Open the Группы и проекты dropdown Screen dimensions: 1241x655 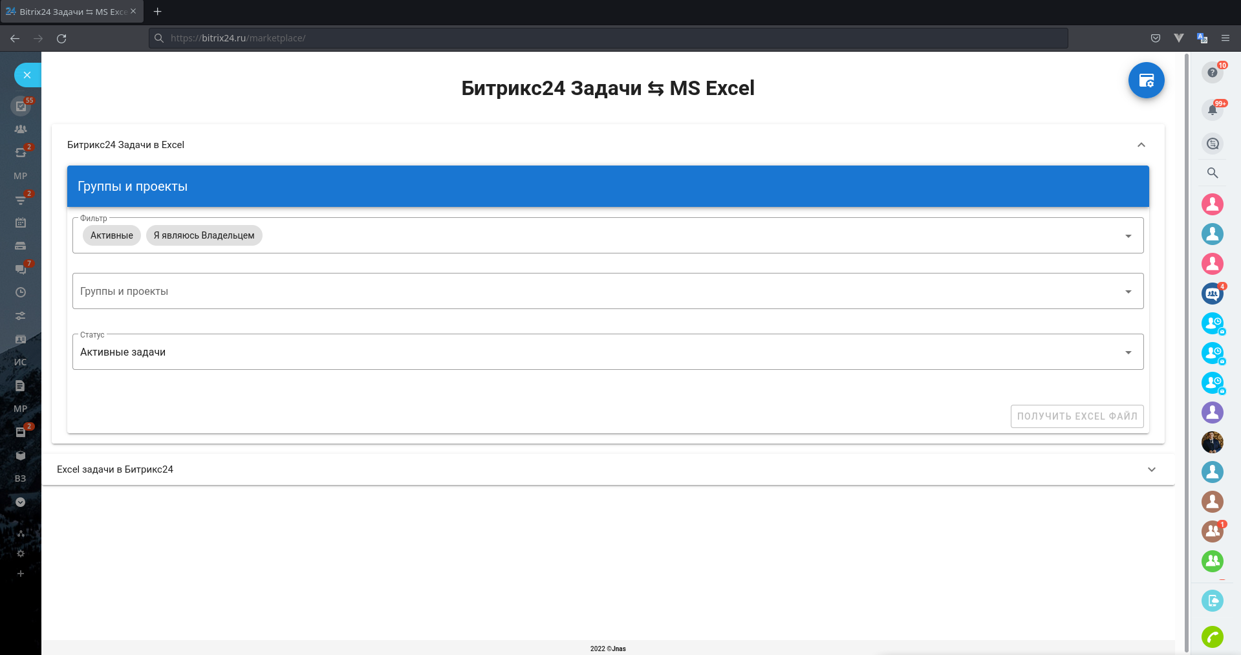pyautogui.click(x=608, y=291)
